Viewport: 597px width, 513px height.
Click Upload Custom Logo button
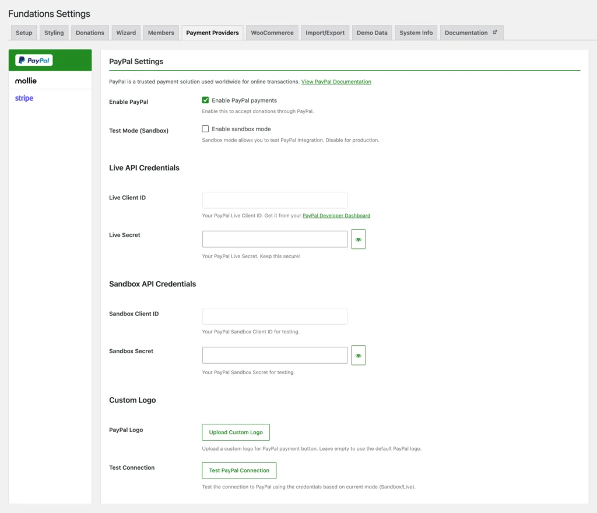pyautogui.click(x=236, y=433)
